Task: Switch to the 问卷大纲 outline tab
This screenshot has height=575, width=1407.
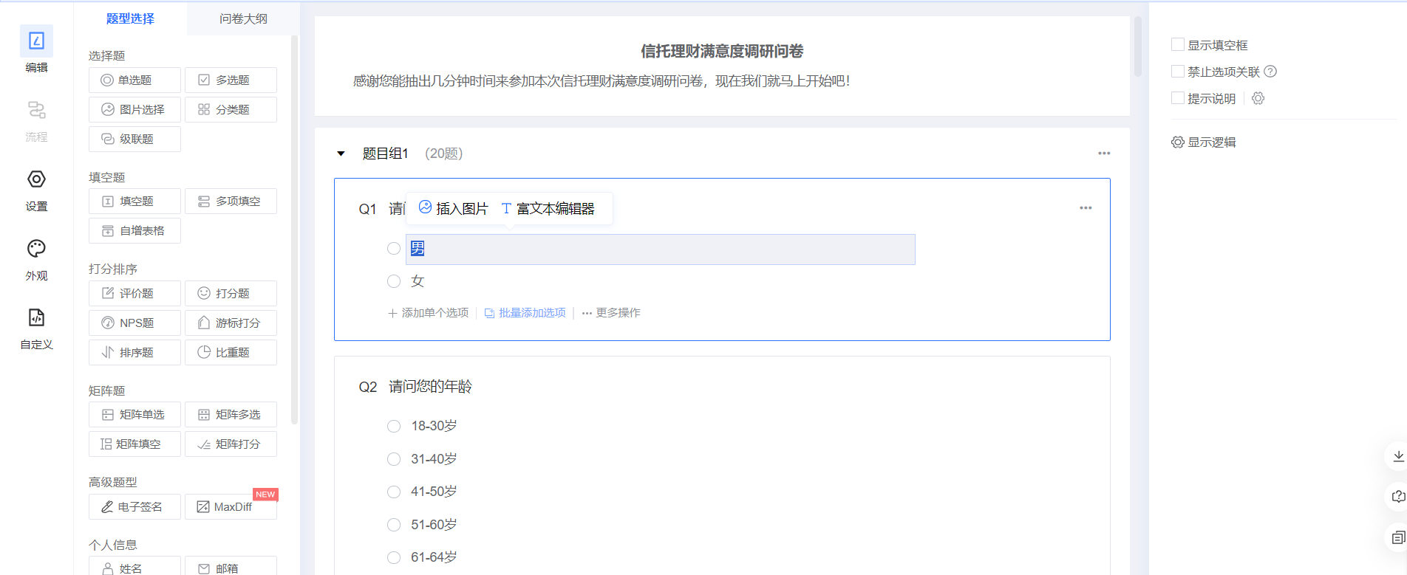Action: click(243, 18)
